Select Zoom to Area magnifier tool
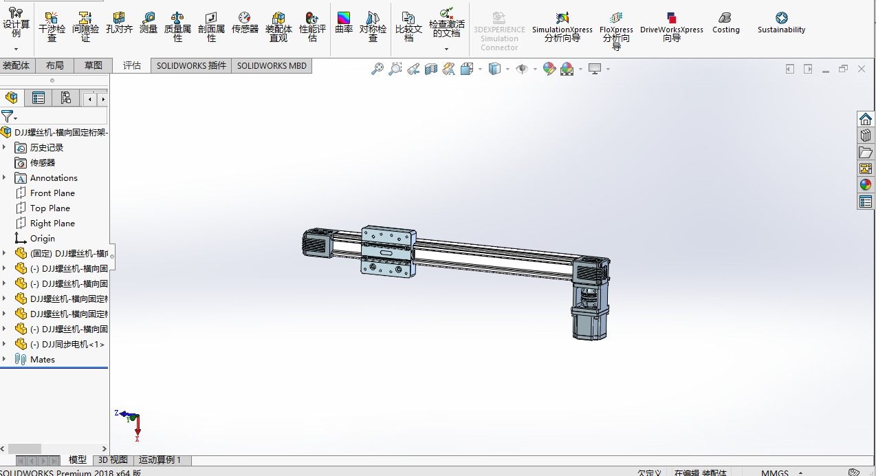876x476 pixels. [395, 69]
